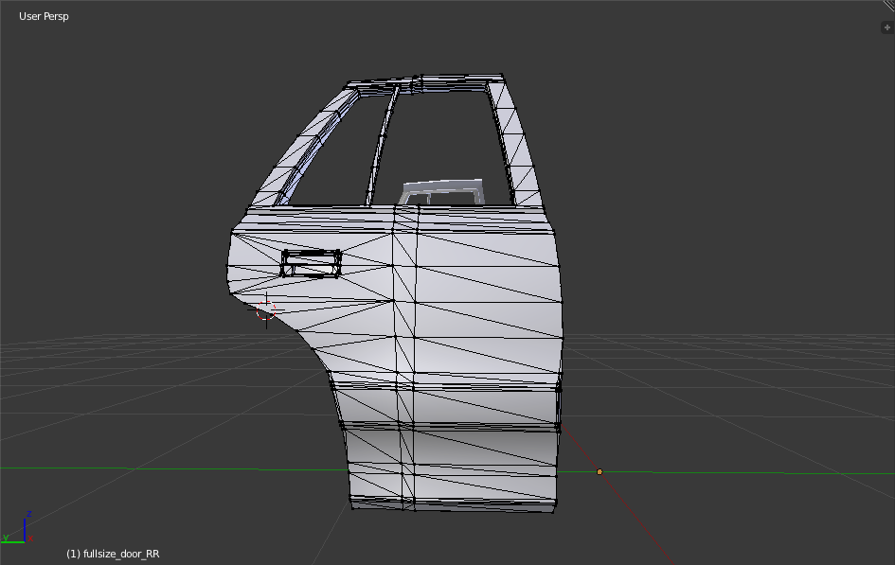
Task: Click the XYZ axis orientation gizmo
Action: pos(18,527)
